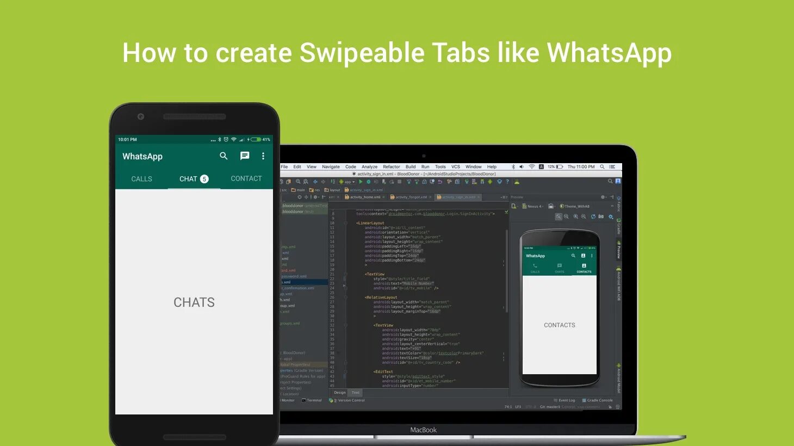Viewport: 794px width, 446px height.
Task: Click the green Run app button in Android Studio
Action: tap(361, 182)
